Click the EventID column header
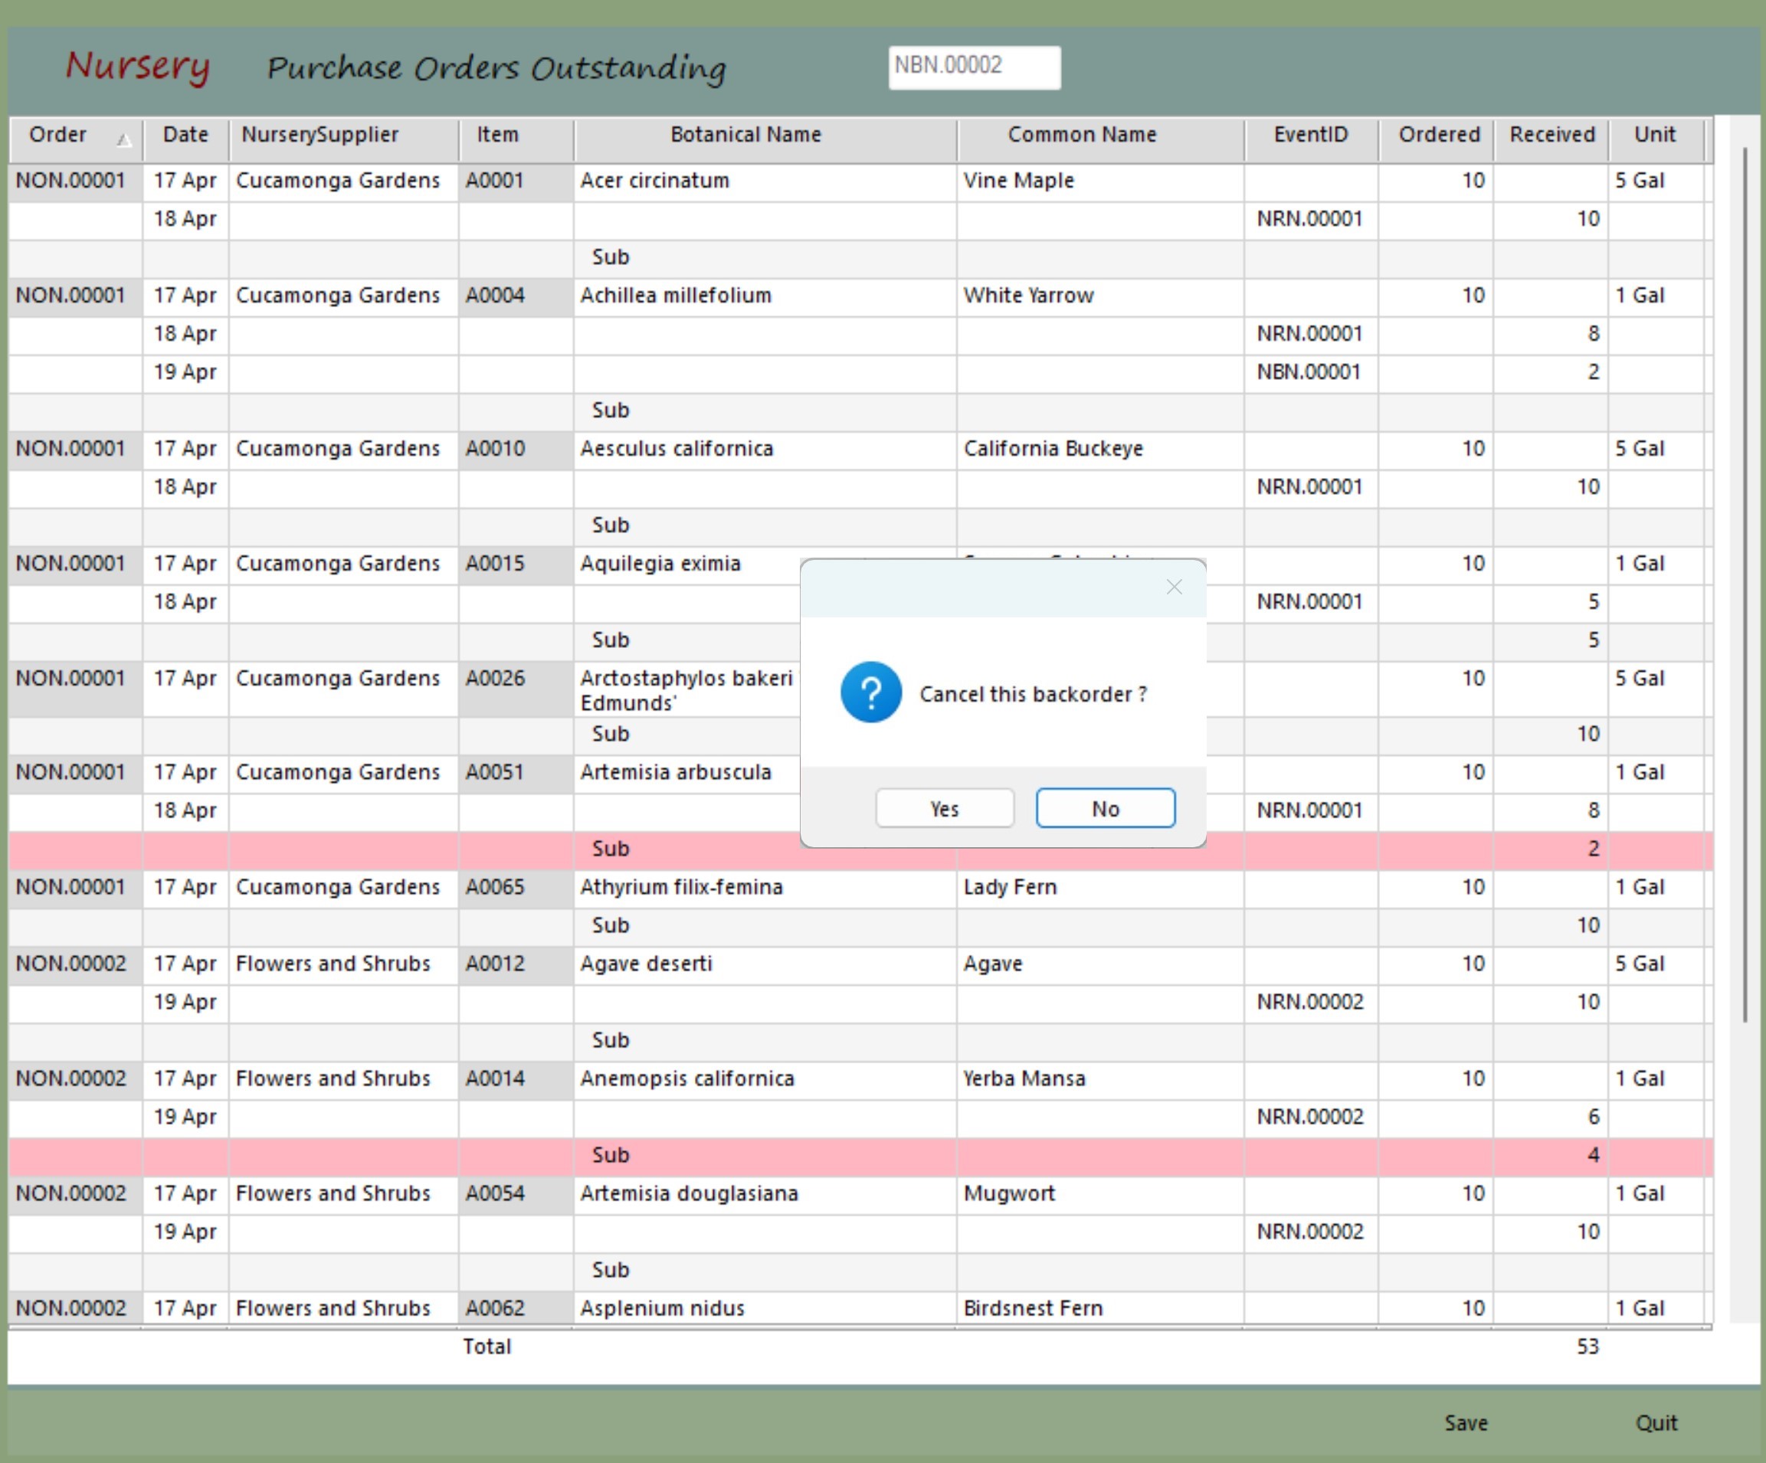 pos(1309,135)
